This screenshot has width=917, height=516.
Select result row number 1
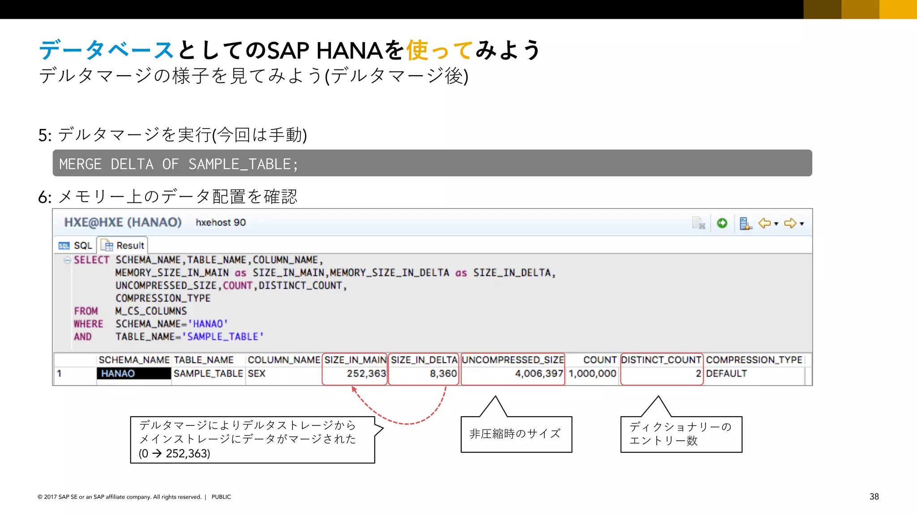coord(75,374)
